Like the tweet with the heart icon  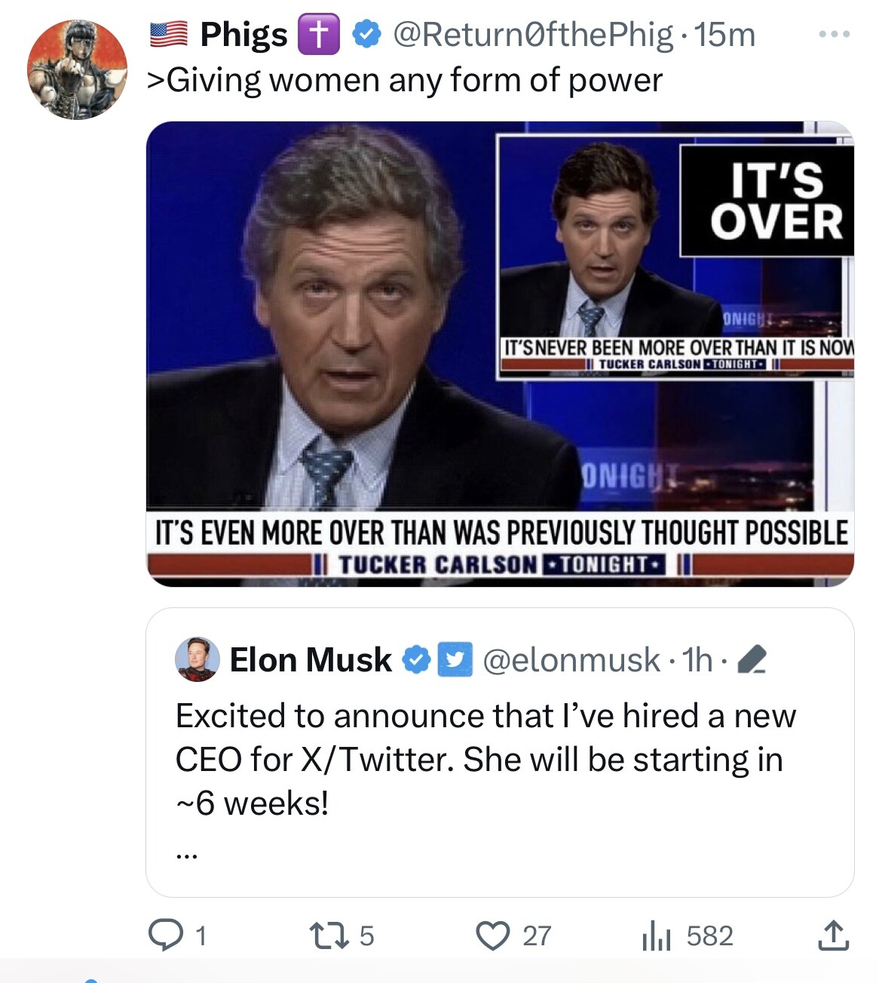492,935
